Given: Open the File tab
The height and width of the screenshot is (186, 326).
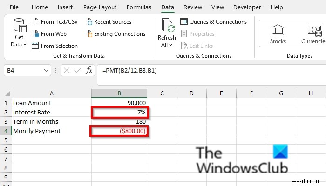Looking at the screenshot, I should [14, 7].
